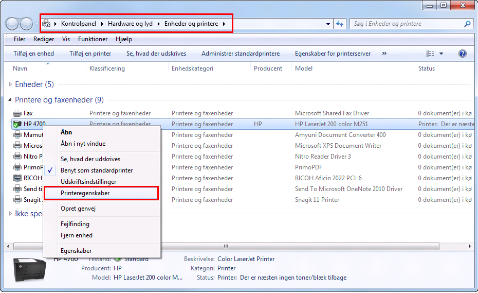Open dropdown arrow after Kontrolpanel

point(102,24)
